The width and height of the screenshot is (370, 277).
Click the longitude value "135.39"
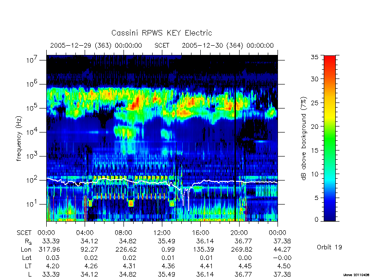point(203,249)
